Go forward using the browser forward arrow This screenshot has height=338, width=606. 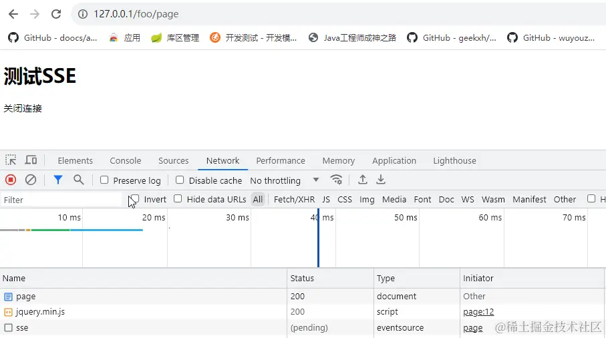click(35, 14)
